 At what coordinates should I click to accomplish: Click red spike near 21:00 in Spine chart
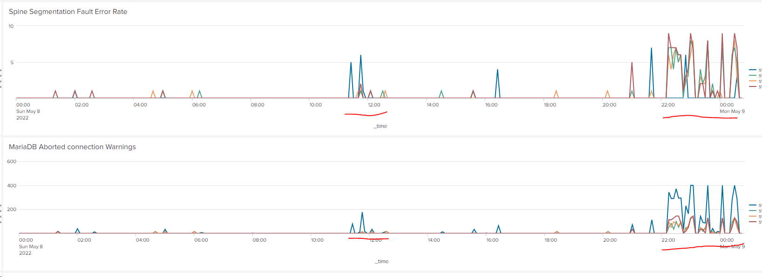pyautogui.click(x=632, y=79)
